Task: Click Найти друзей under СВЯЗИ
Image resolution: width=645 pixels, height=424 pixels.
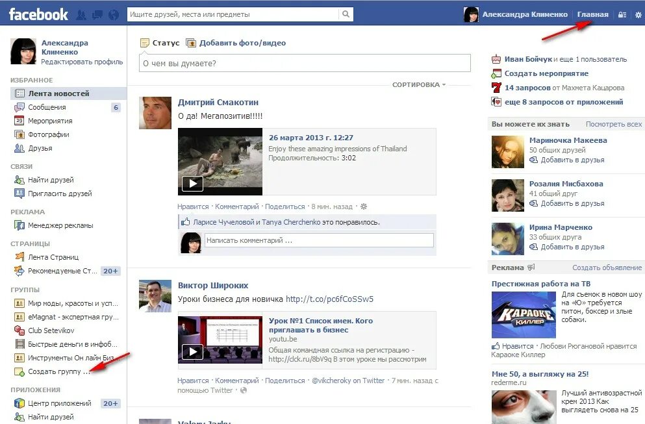Action: click(x=51, y=180)
